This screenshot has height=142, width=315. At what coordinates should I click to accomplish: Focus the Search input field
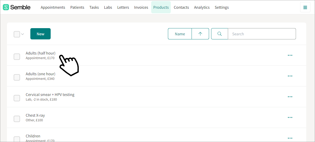(x=262, y=34)
